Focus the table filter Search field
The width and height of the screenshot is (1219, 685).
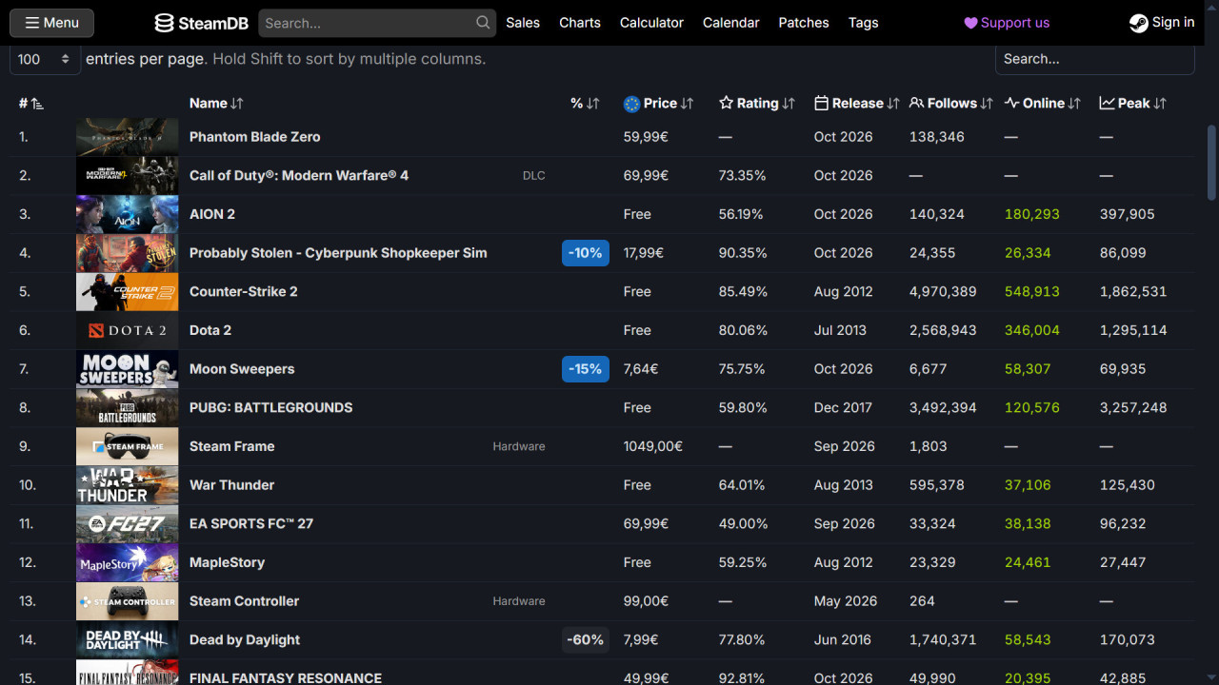1095,59
